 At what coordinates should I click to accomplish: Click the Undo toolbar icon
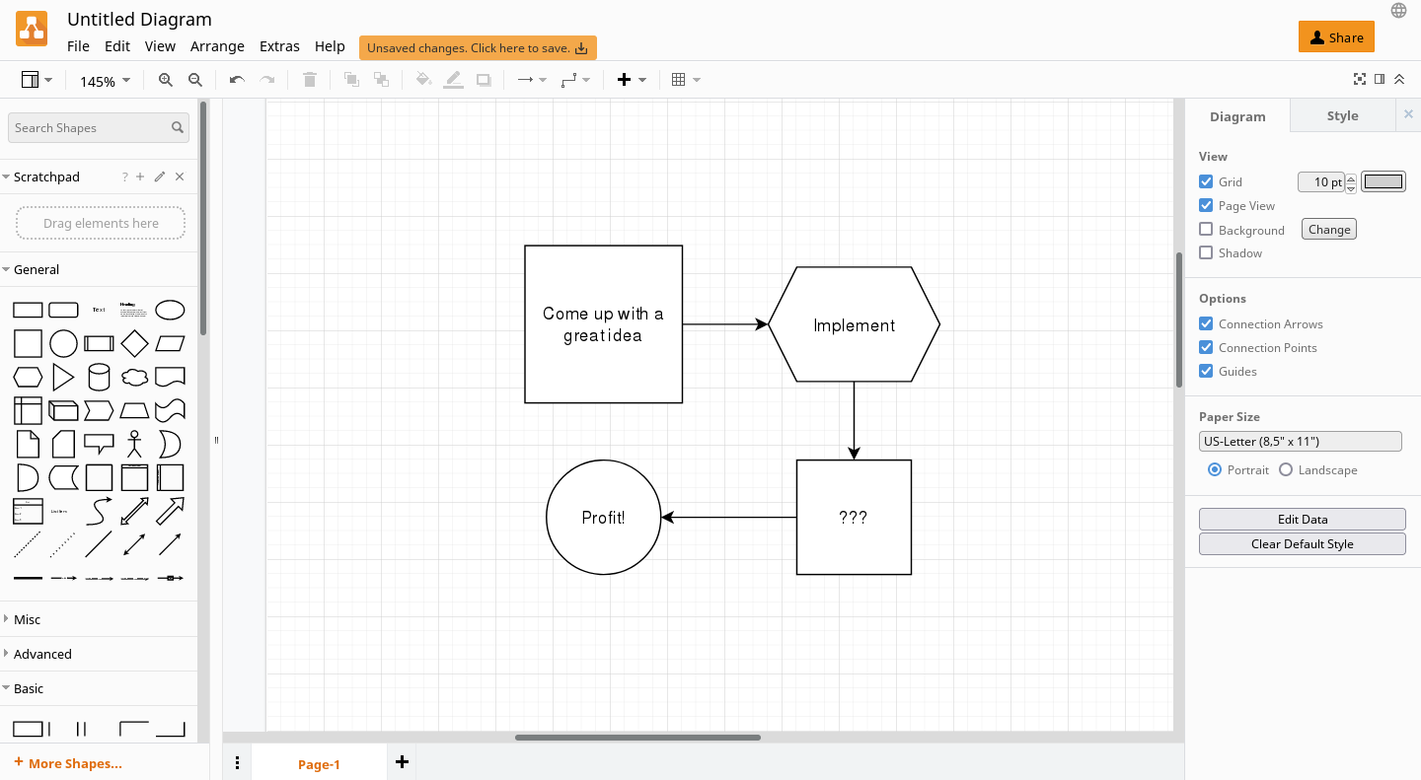pyautogui.click(x=236, y=80)
